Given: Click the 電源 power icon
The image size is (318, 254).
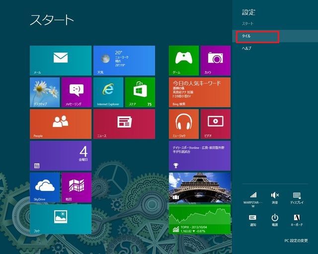Looking at the screenshot, I should (x=275, y=220).
